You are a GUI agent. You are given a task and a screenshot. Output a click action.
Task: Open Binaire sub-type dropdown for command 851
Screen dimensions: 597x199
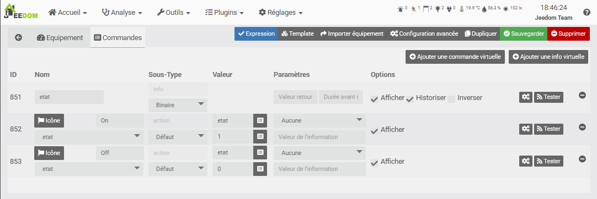[x=178, y=105]
